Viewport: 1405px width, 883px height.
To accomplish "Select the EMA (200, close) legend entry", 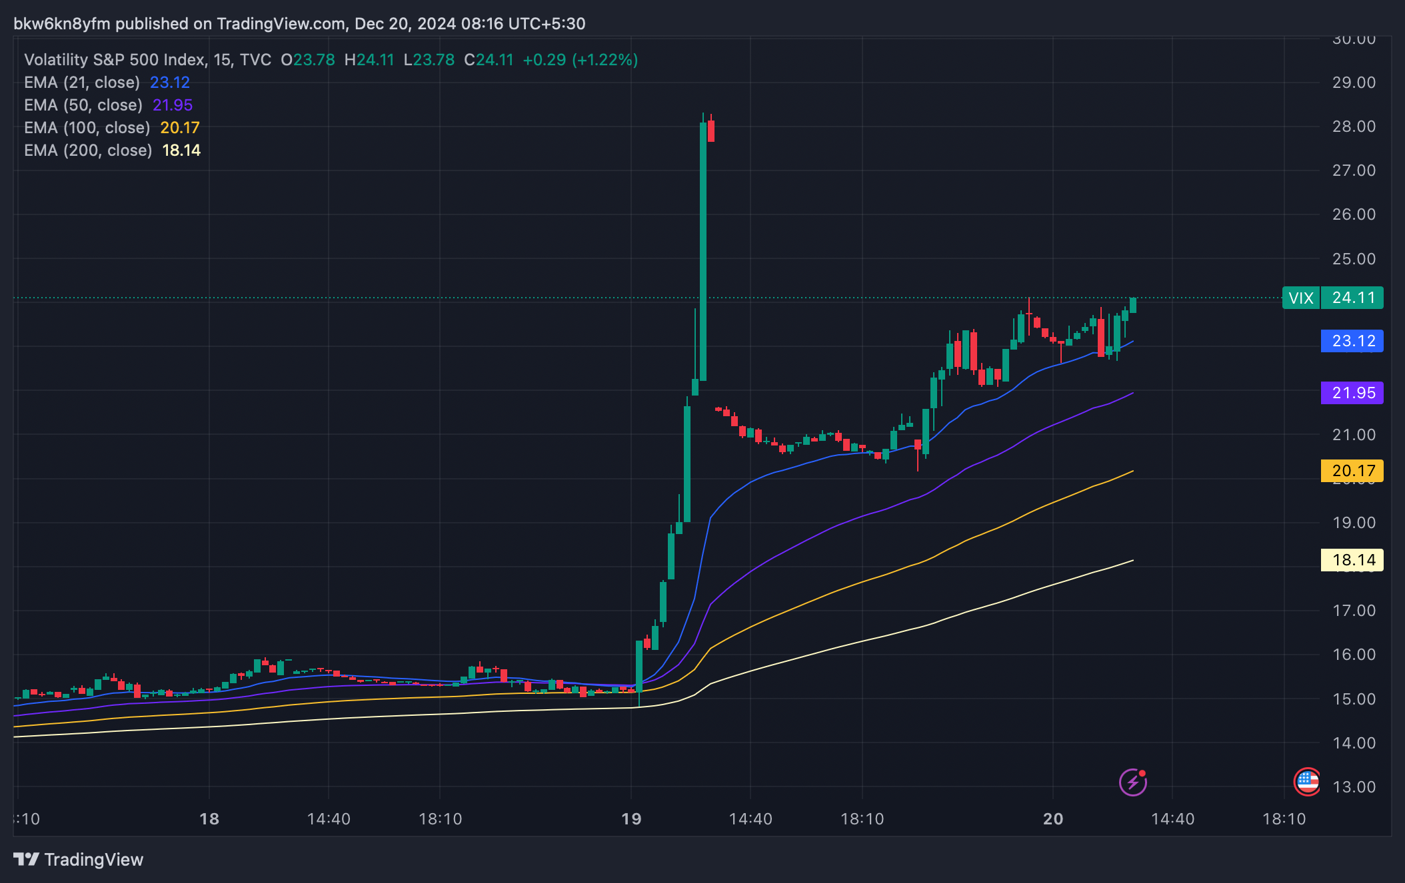I will 88,150.
